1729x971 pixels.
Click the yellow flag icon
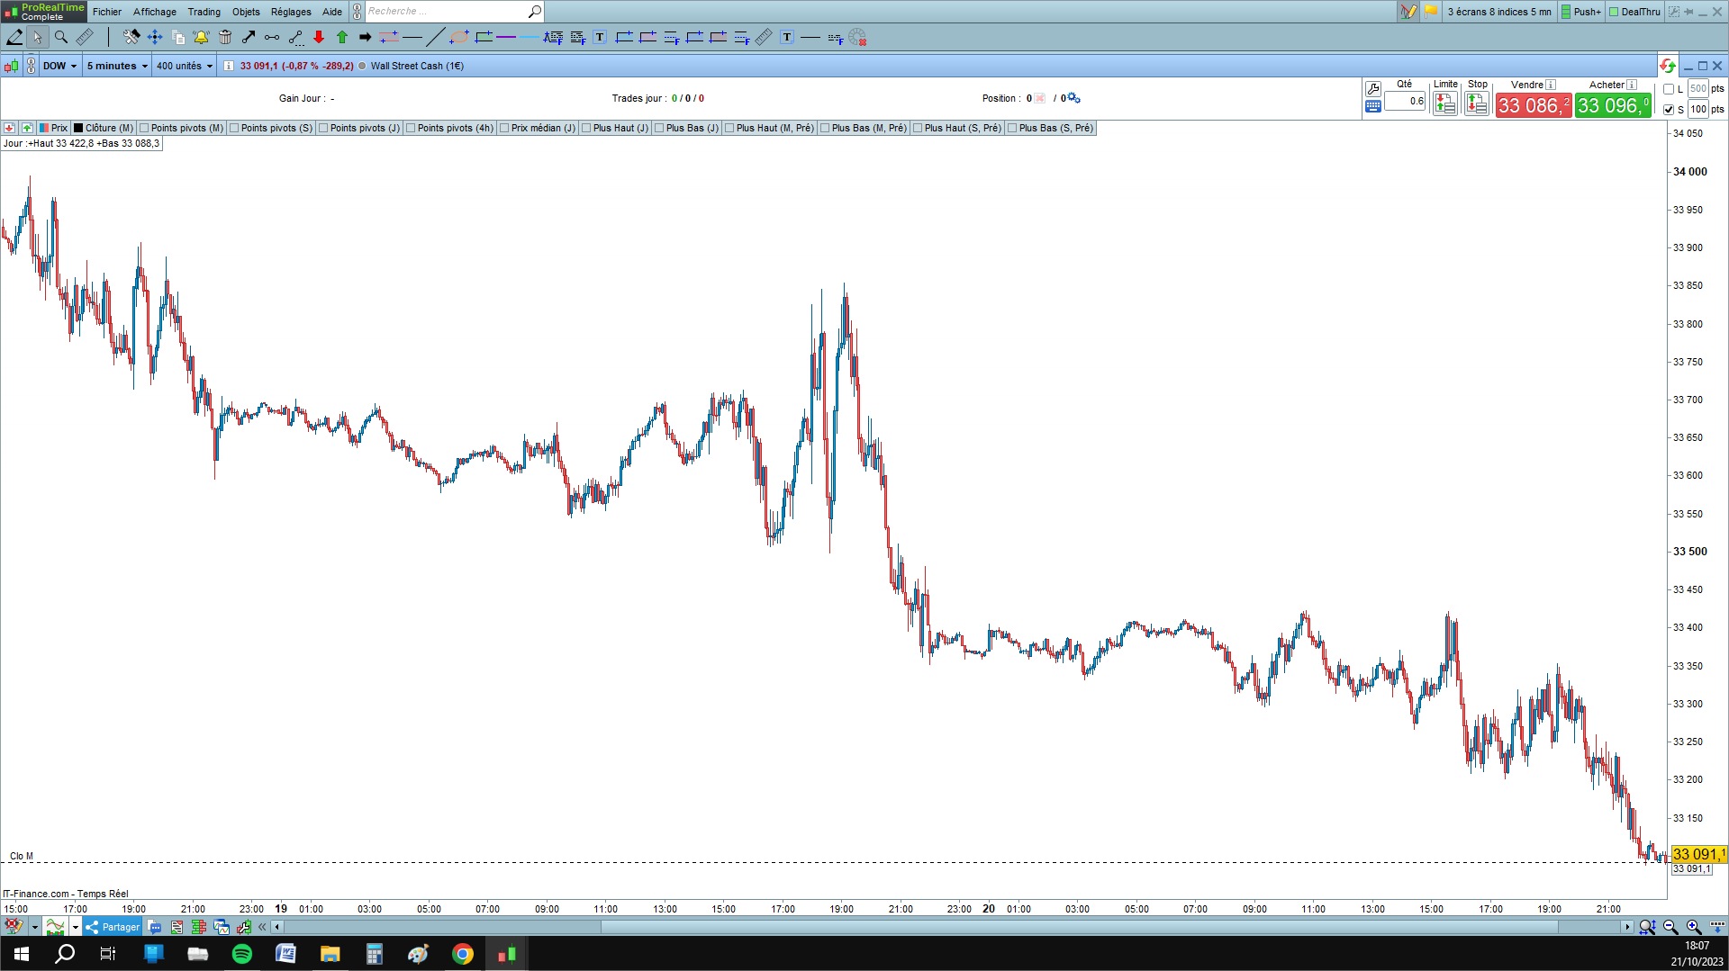point(1431,12)
